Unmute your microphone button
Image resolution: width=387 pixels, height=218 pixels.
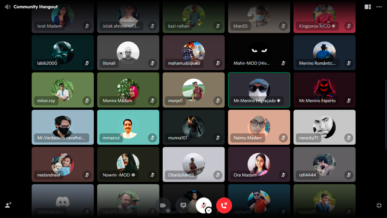tap(204, 205)
